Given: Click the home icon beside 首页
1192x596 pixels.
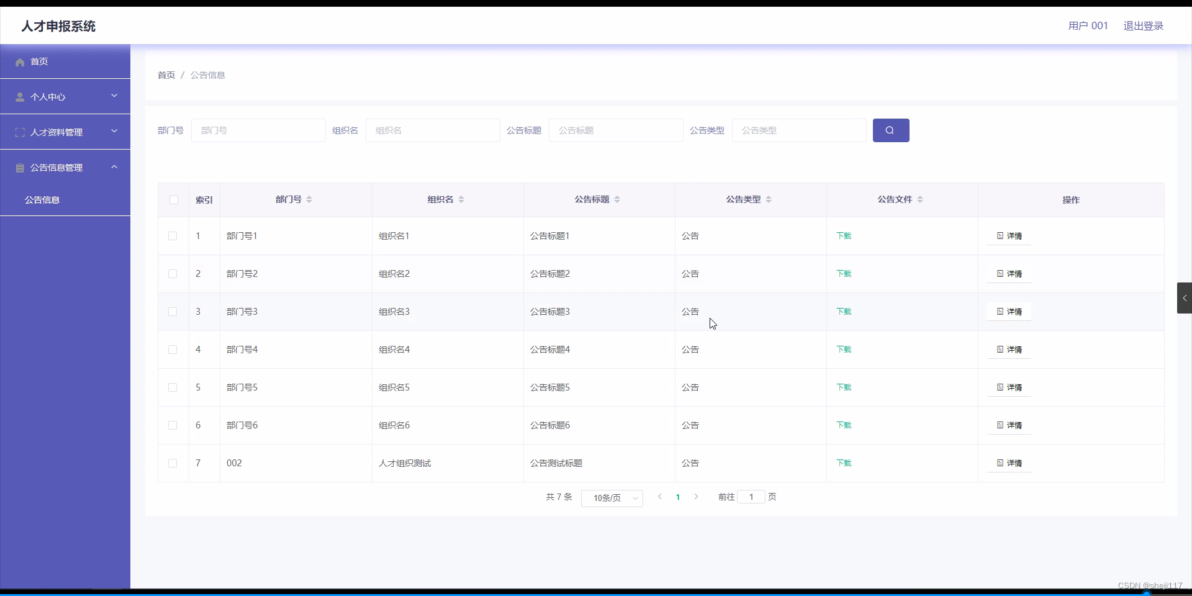Looking at the screenshot, I should [20, 61].
